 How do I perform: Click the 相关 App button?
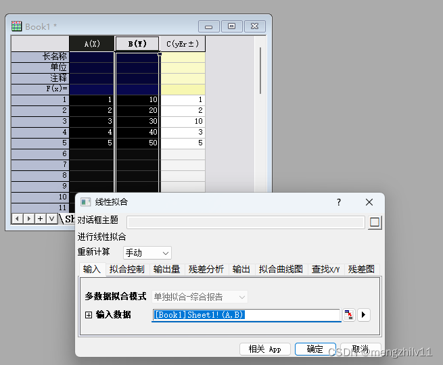point(264,349)
